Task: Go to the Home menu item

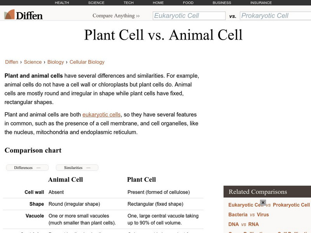Action: click(x=158, y=3)
